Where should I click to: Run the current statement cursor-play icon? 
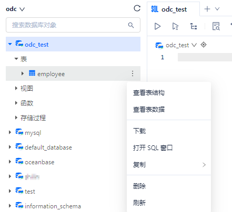[x=175, y=26]
